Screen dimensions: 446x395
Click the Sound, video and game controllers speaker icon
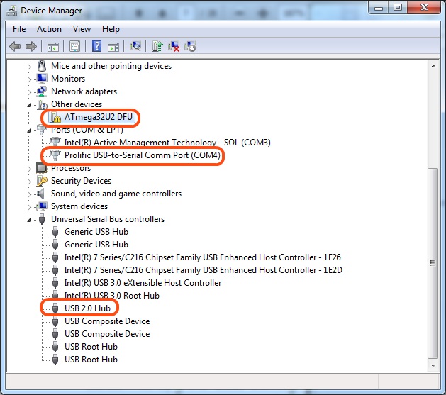(40, 194)
